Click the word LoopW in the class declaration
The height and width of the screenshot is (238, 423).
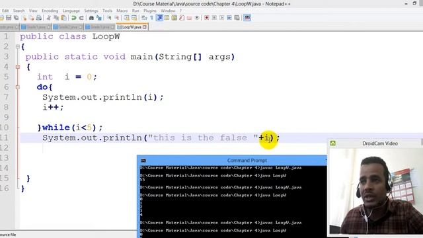pos(106,36)
